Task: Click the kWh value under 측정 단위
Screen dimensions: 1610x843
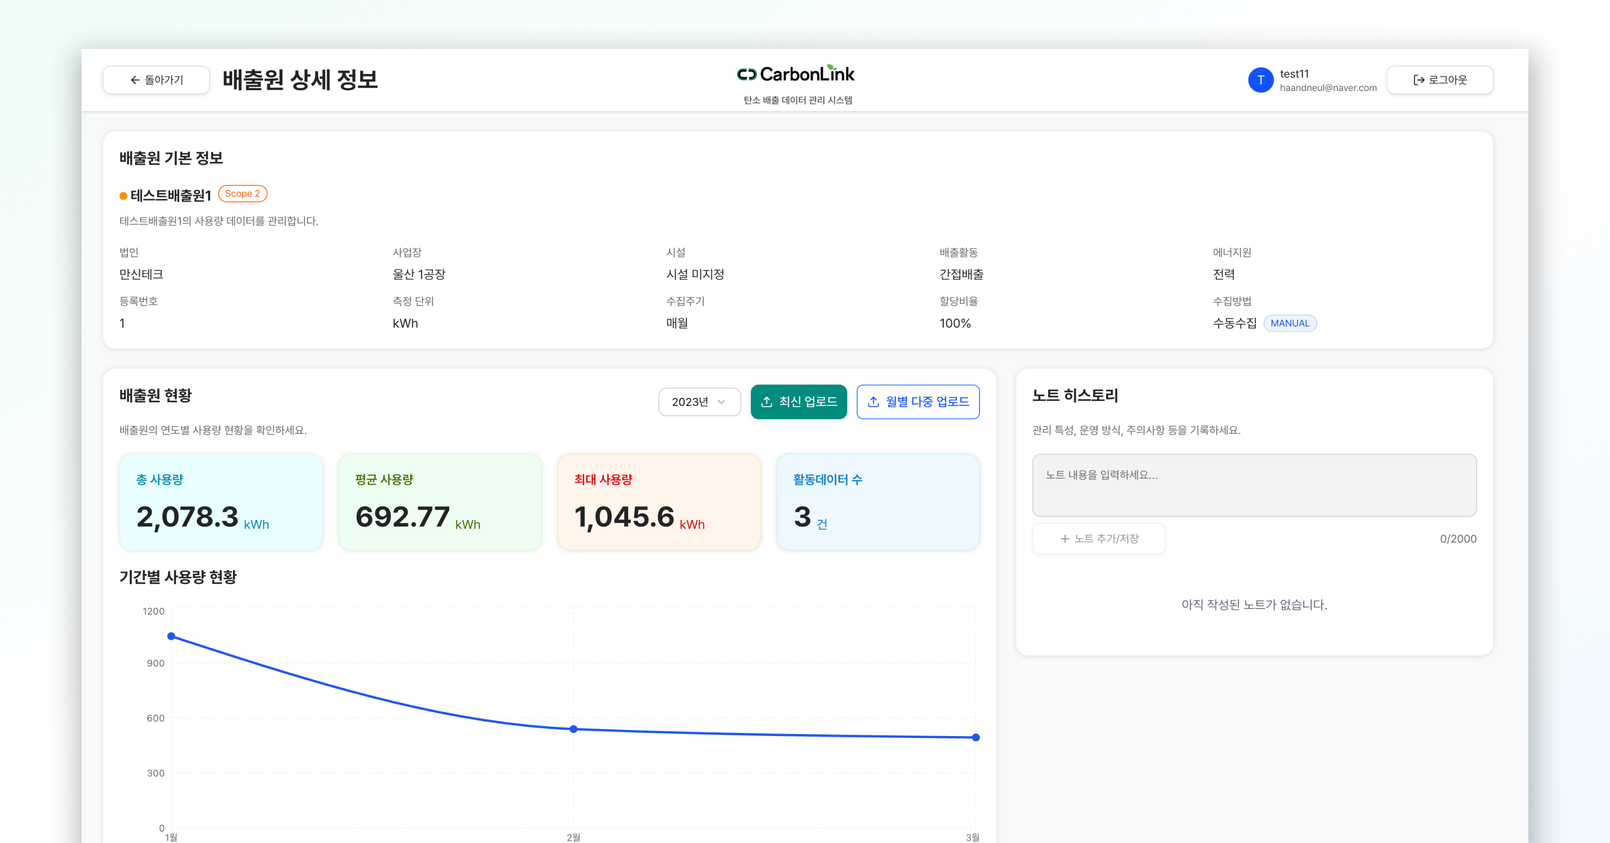Action: click(x=405, y=323)
